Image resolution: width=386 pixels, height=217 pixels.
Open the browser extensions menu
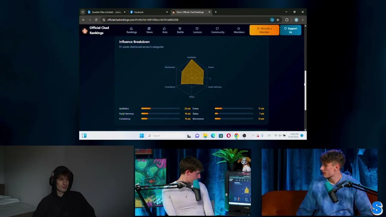click(x=287, y=20)
